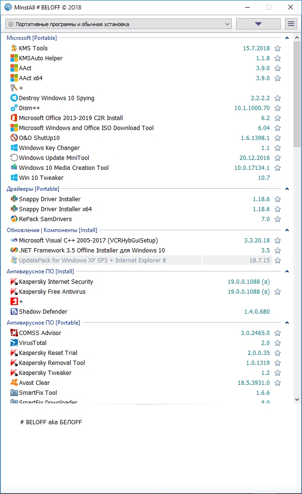
Task: Click the AAct x64 icon
Action: coord(14,78)
